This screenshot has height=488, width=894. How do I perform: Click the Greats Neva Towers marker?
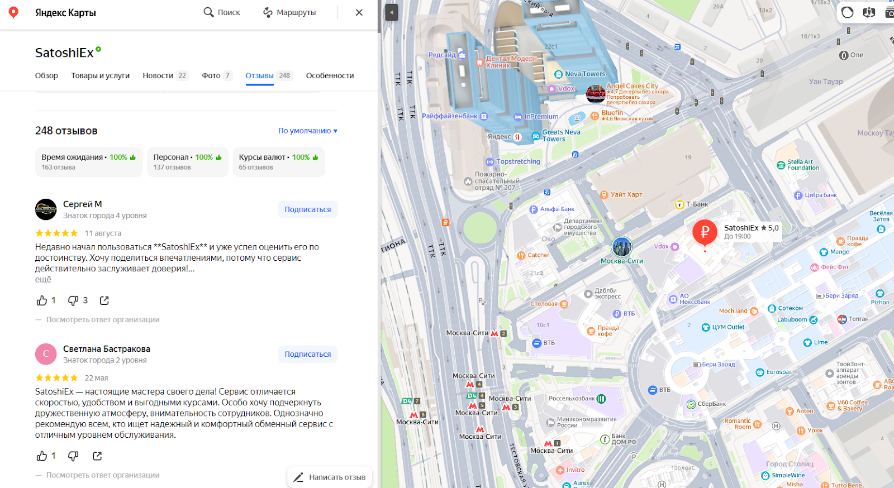536,136
